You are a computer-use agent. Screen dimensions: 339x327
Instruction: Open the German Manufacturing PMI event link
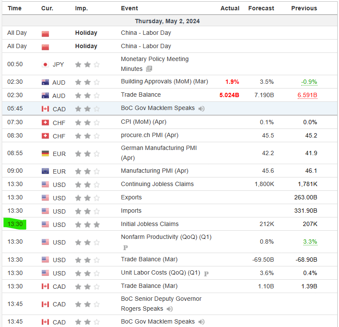click(x=159, y=148)
